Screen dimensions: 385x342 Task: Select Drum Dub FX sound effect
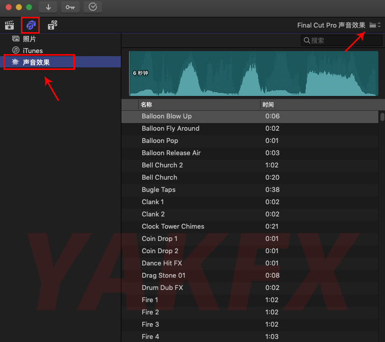[250, 288]
